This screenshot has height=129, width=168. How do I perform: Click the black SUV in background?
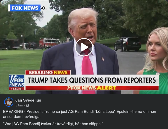pos(127,44)
